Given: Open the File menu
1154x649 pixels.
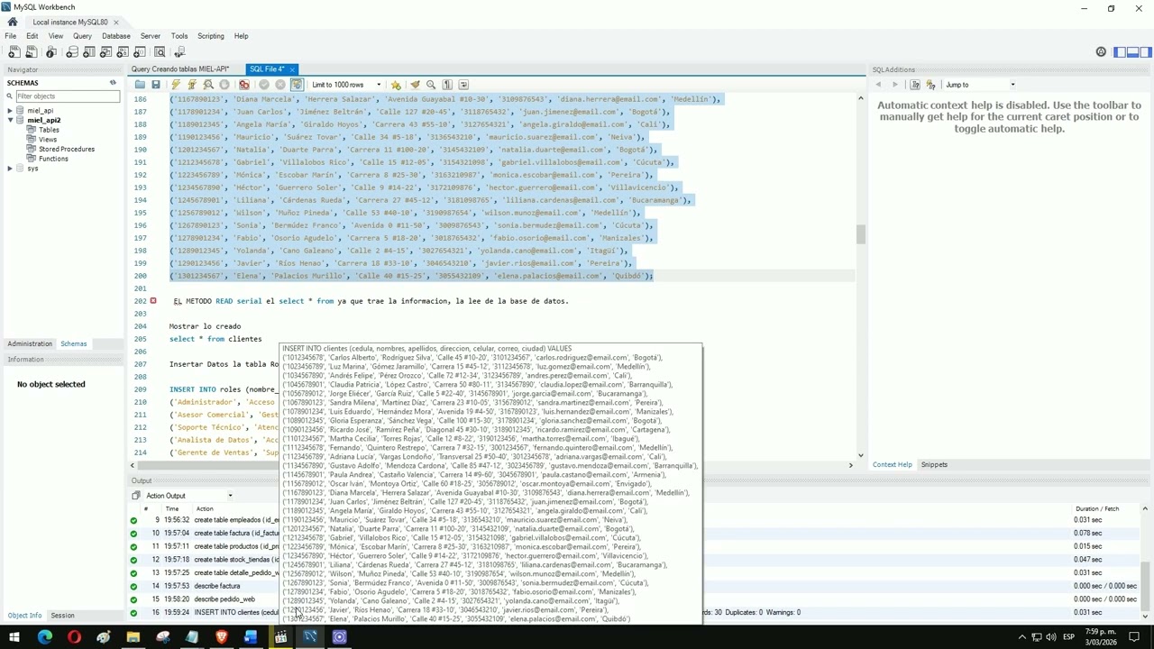Looking at the screenshot, I should (11, 36).
